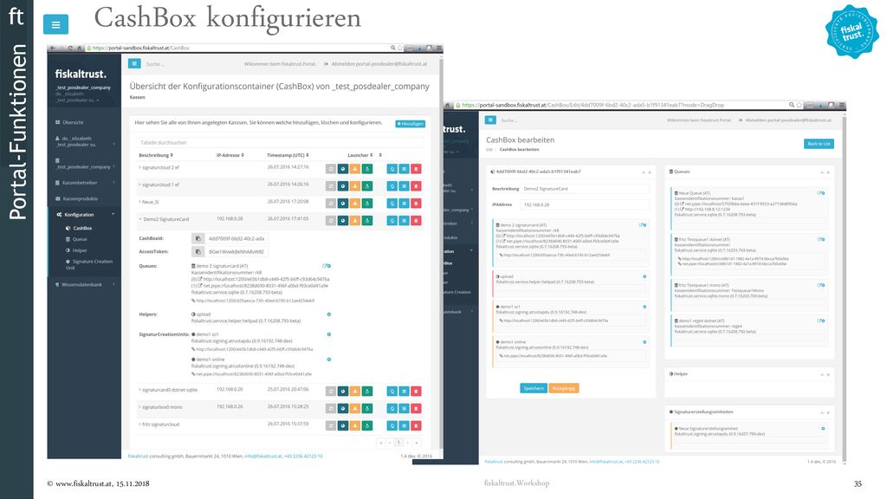Click the IPAddress field with 192.168.0.28
Viewport: 887px width, 499px height.
pyautogui.click(x=585, y=204)
